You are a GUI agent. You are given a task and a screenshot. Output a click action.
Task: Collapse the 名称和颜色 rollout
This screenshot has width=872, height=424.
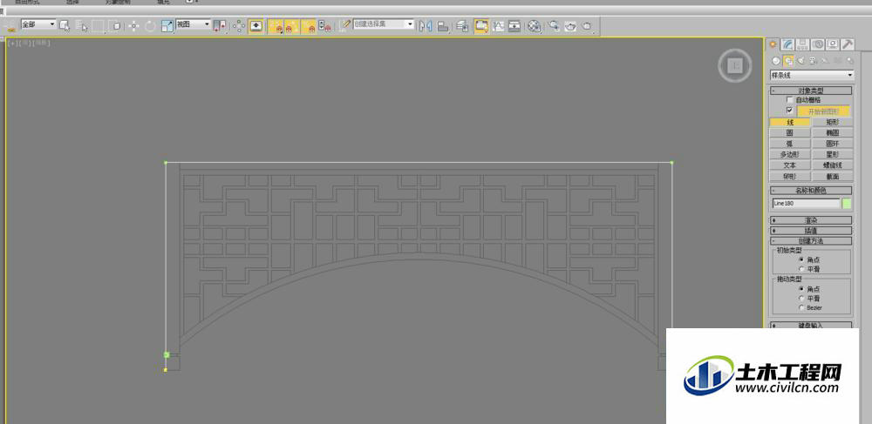[811, 191]
